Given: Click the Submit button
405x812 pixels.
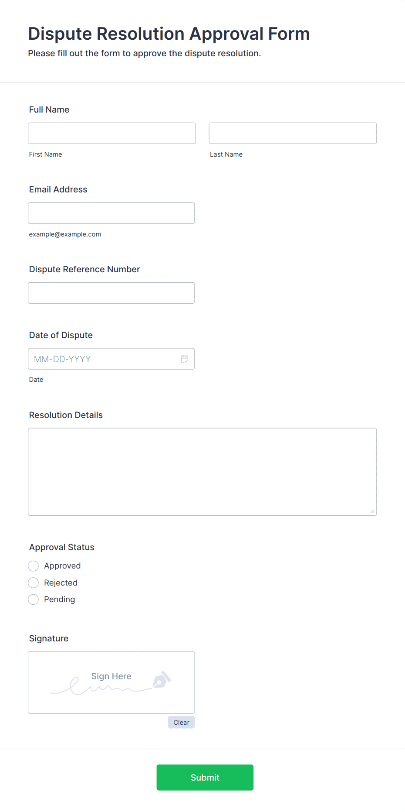Looking at the screenshot, I should (205, 778).
